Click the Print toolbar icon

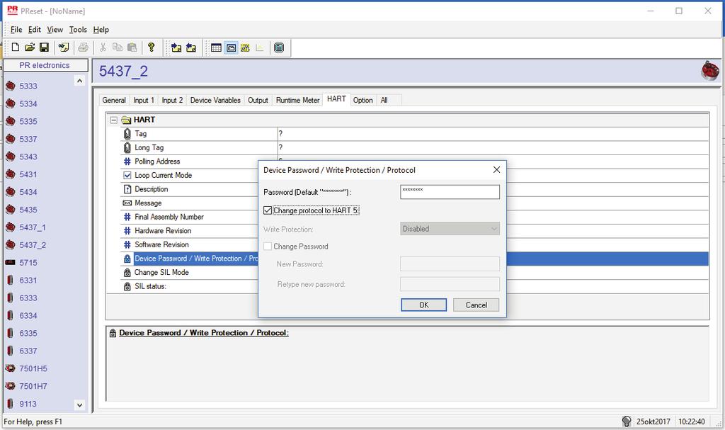click(84, 47)
